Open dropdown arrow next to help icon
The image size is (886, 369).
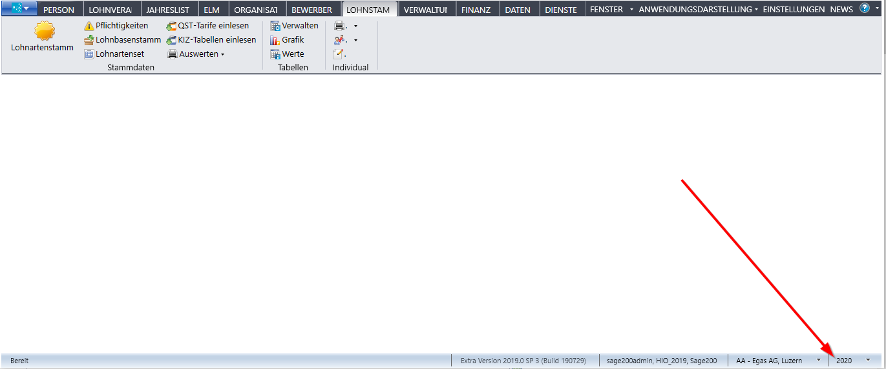[878, 9]
